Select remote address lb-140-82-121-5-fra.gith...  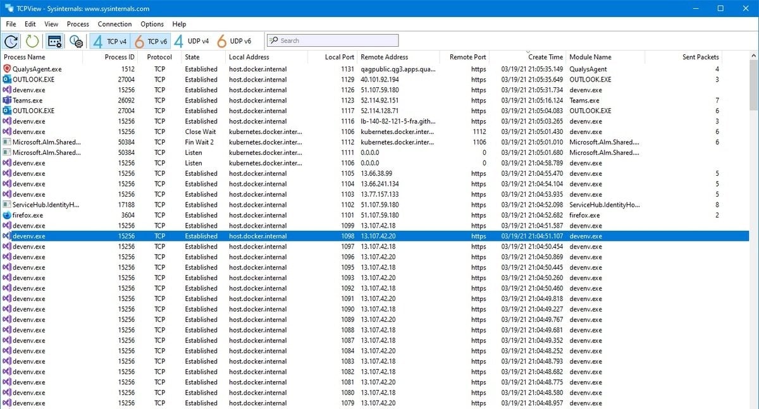tap(398, 121)
